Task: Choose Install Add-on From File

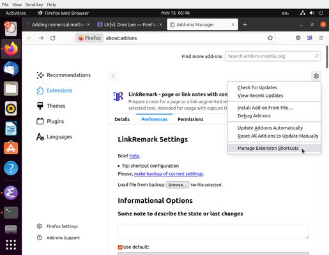Action: click(x=274, y=108)
